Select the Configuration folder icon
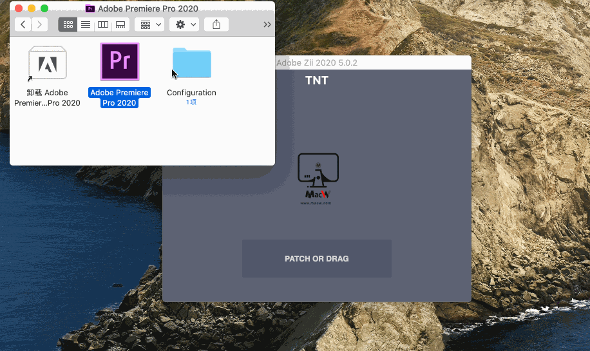The height and width of the screenshot is (351, 590). (192, 63)
